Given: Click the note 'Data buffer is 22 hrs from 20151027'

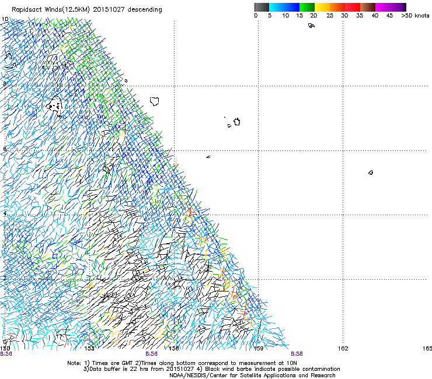Looking at the screenshot, I should pyautogui.click(x=142, y=369).
